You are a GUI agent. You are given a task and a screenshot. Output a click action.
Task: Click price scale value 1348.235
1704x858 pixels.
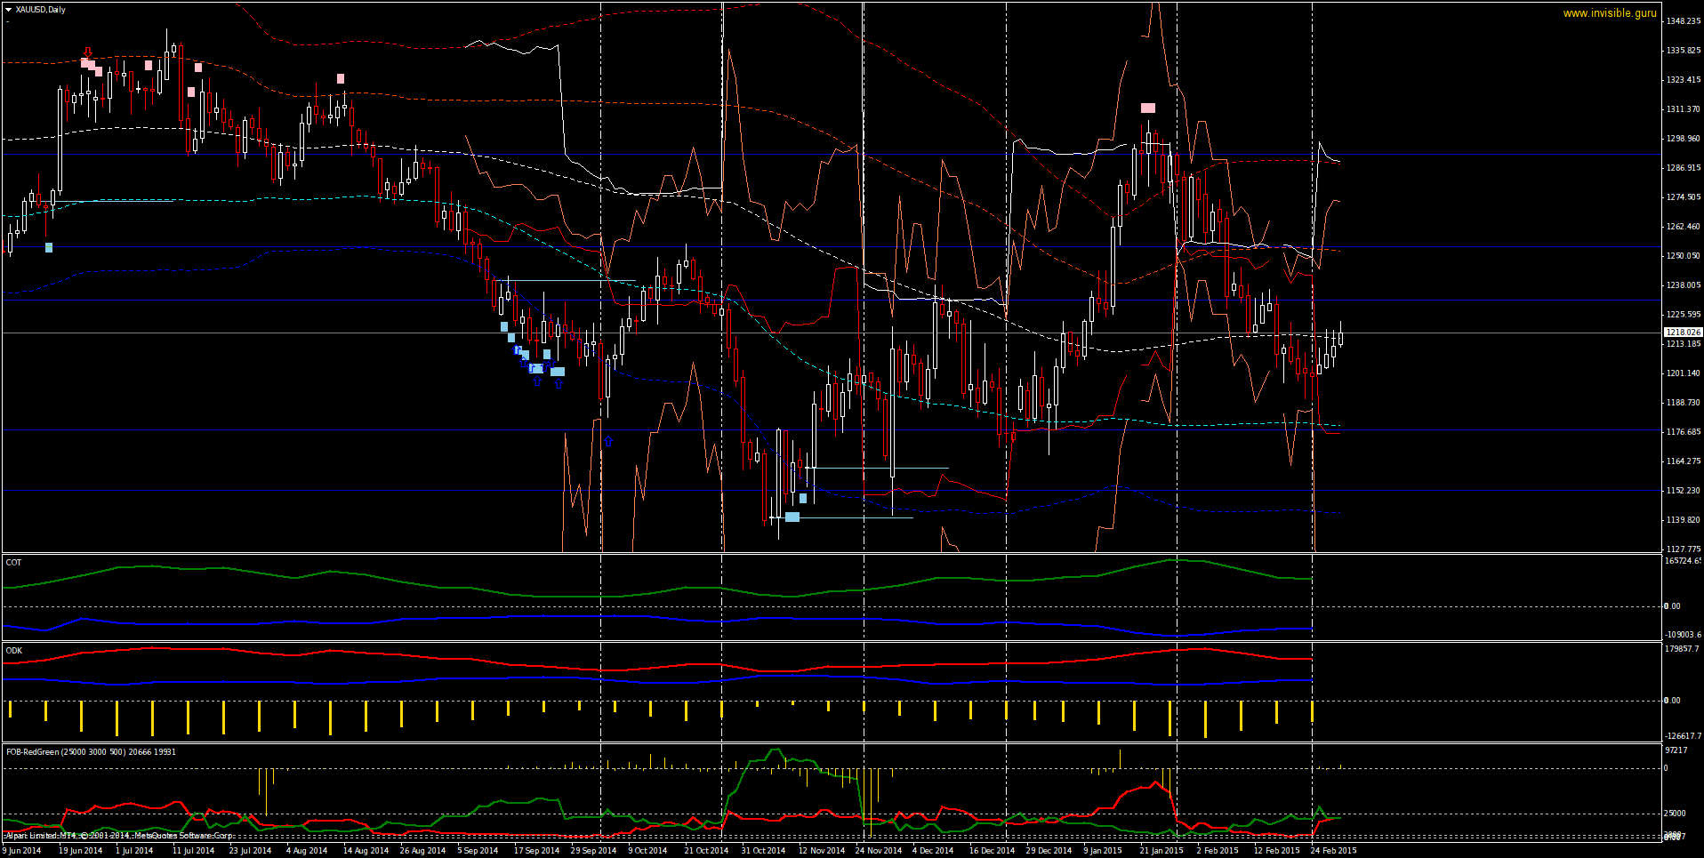click(x=1684, y=20)
